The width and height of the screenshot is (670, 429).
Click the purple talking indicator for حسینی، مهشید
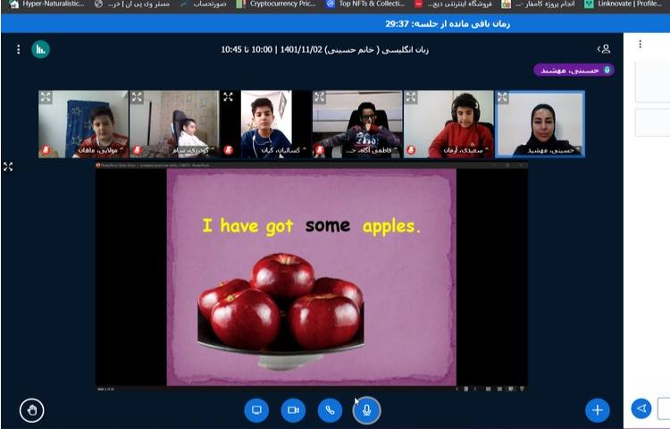point(574,70)
